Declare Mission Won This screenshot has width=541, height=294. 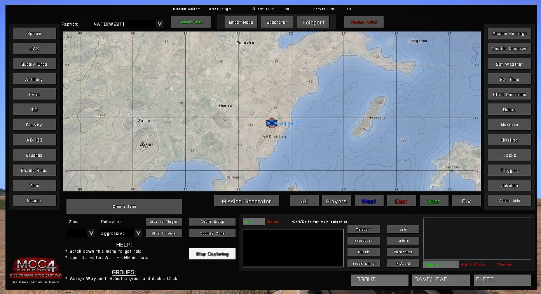191,22
